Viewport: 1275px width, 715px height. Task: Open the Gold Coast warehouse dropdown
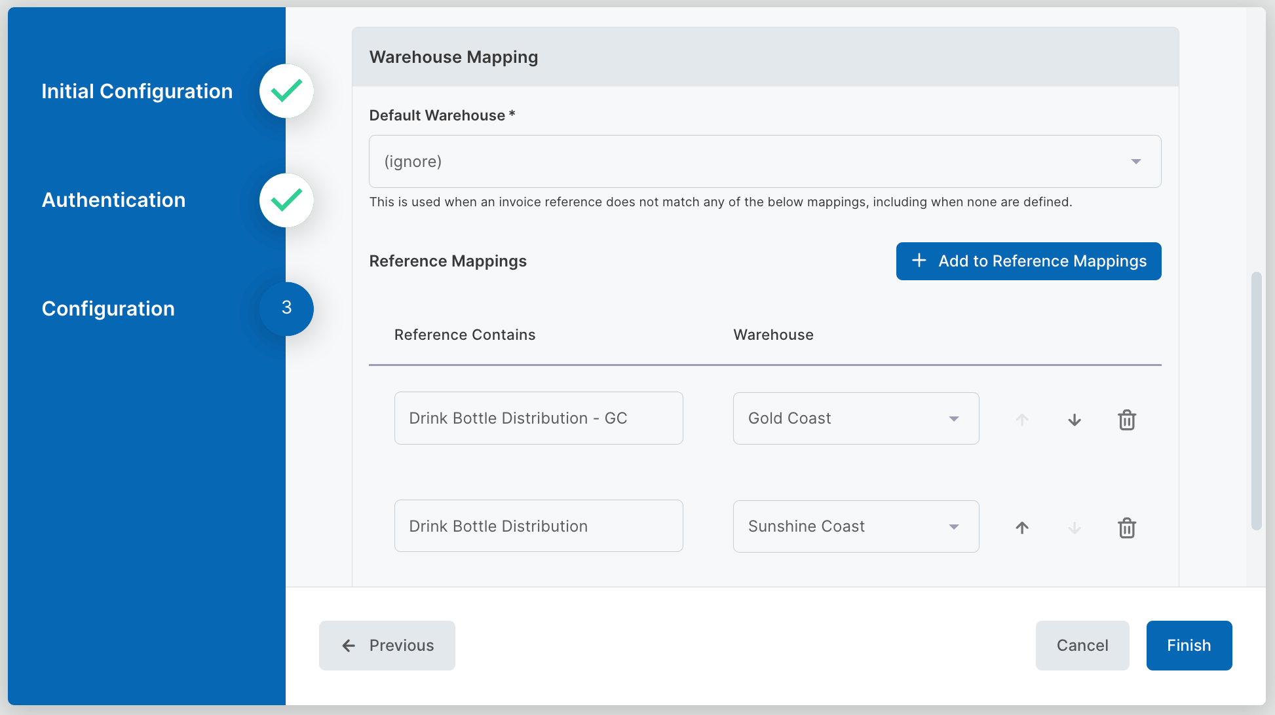click(954, 418)
